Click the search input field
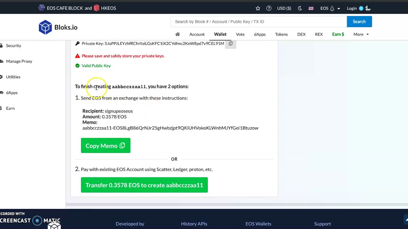The height and width of the screenshot is (229, 408). point(259,22)
